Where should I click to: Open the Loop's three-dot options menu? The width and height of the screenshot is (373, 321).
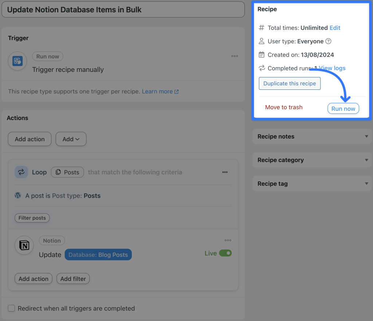pos(225,172)
